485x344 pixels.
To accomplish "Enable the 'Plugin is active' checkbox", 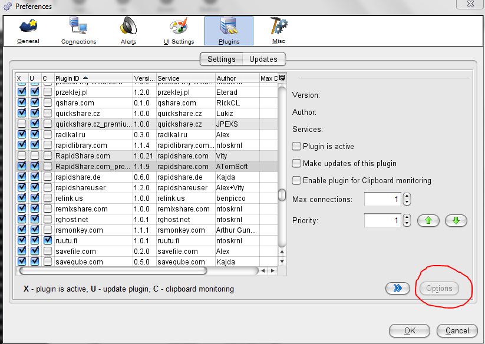I will [296, 146].
